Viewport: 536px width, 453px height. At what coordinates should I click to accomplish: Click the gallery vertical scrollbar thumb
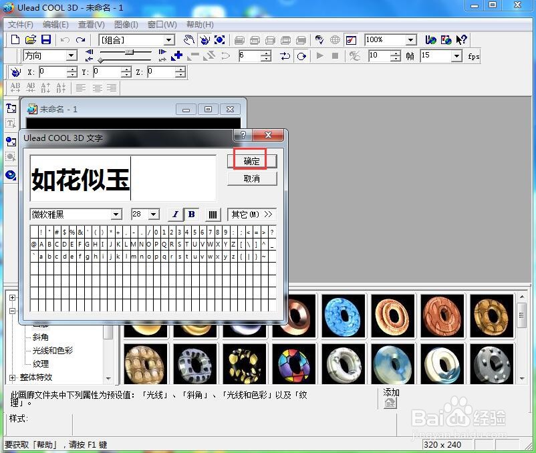pyautogui.click(x=522, y=315)
